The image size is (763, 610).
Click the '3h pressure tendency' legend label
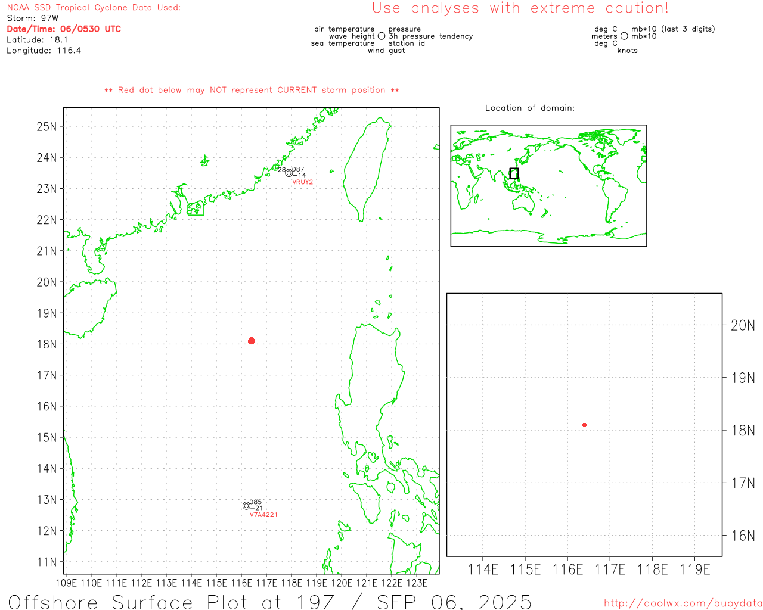pyautogui.click(x=430, y=36)
